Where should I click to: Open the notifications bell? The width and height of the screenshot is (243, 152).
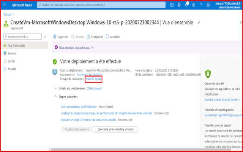coord(186,5)
